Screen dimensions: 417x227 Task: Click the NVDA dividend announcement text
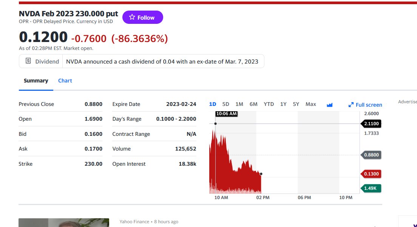coord(162,62)
